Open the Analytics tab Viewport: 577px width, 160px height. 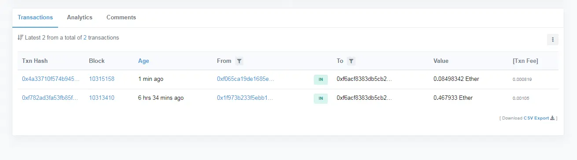click(x=80, y=18)
